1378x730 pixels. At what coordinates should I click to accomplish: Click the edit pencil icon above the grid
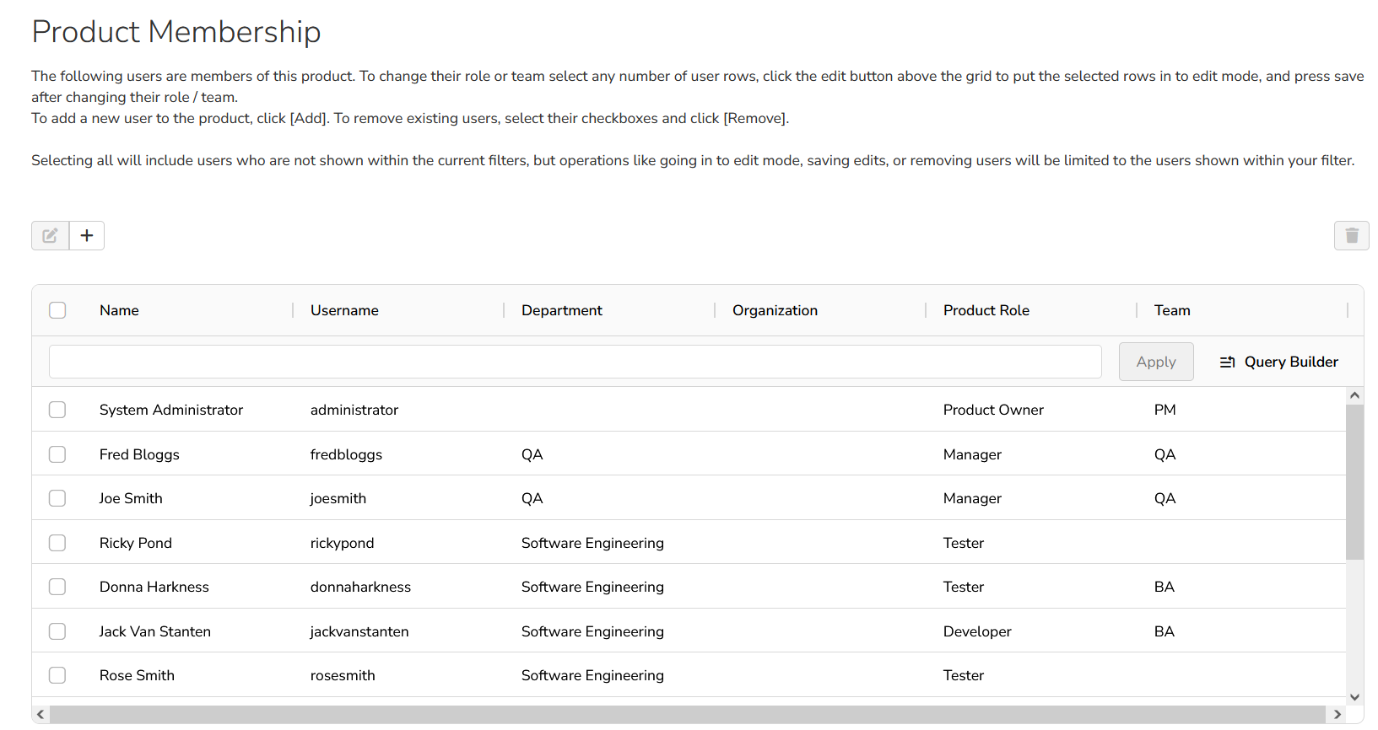point(50,236)
